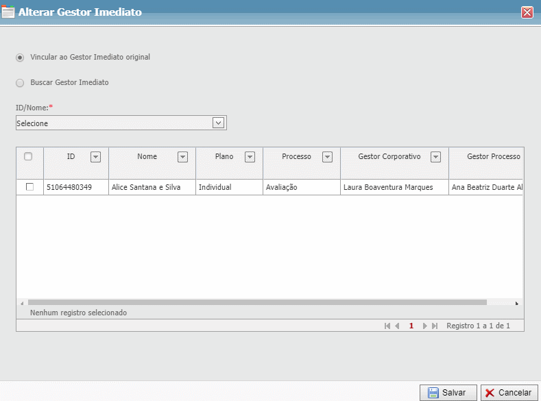
Task: Open the ID/Nome Selecione dropdown
Action: 218,123
